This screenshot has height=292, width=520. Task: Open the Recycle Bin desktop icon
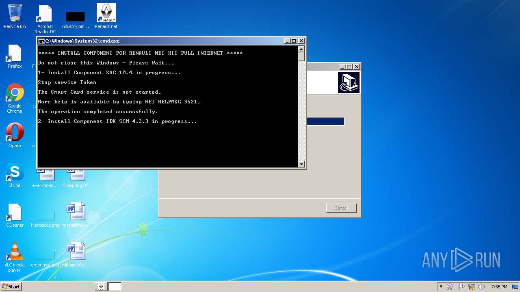pos(15,16)
